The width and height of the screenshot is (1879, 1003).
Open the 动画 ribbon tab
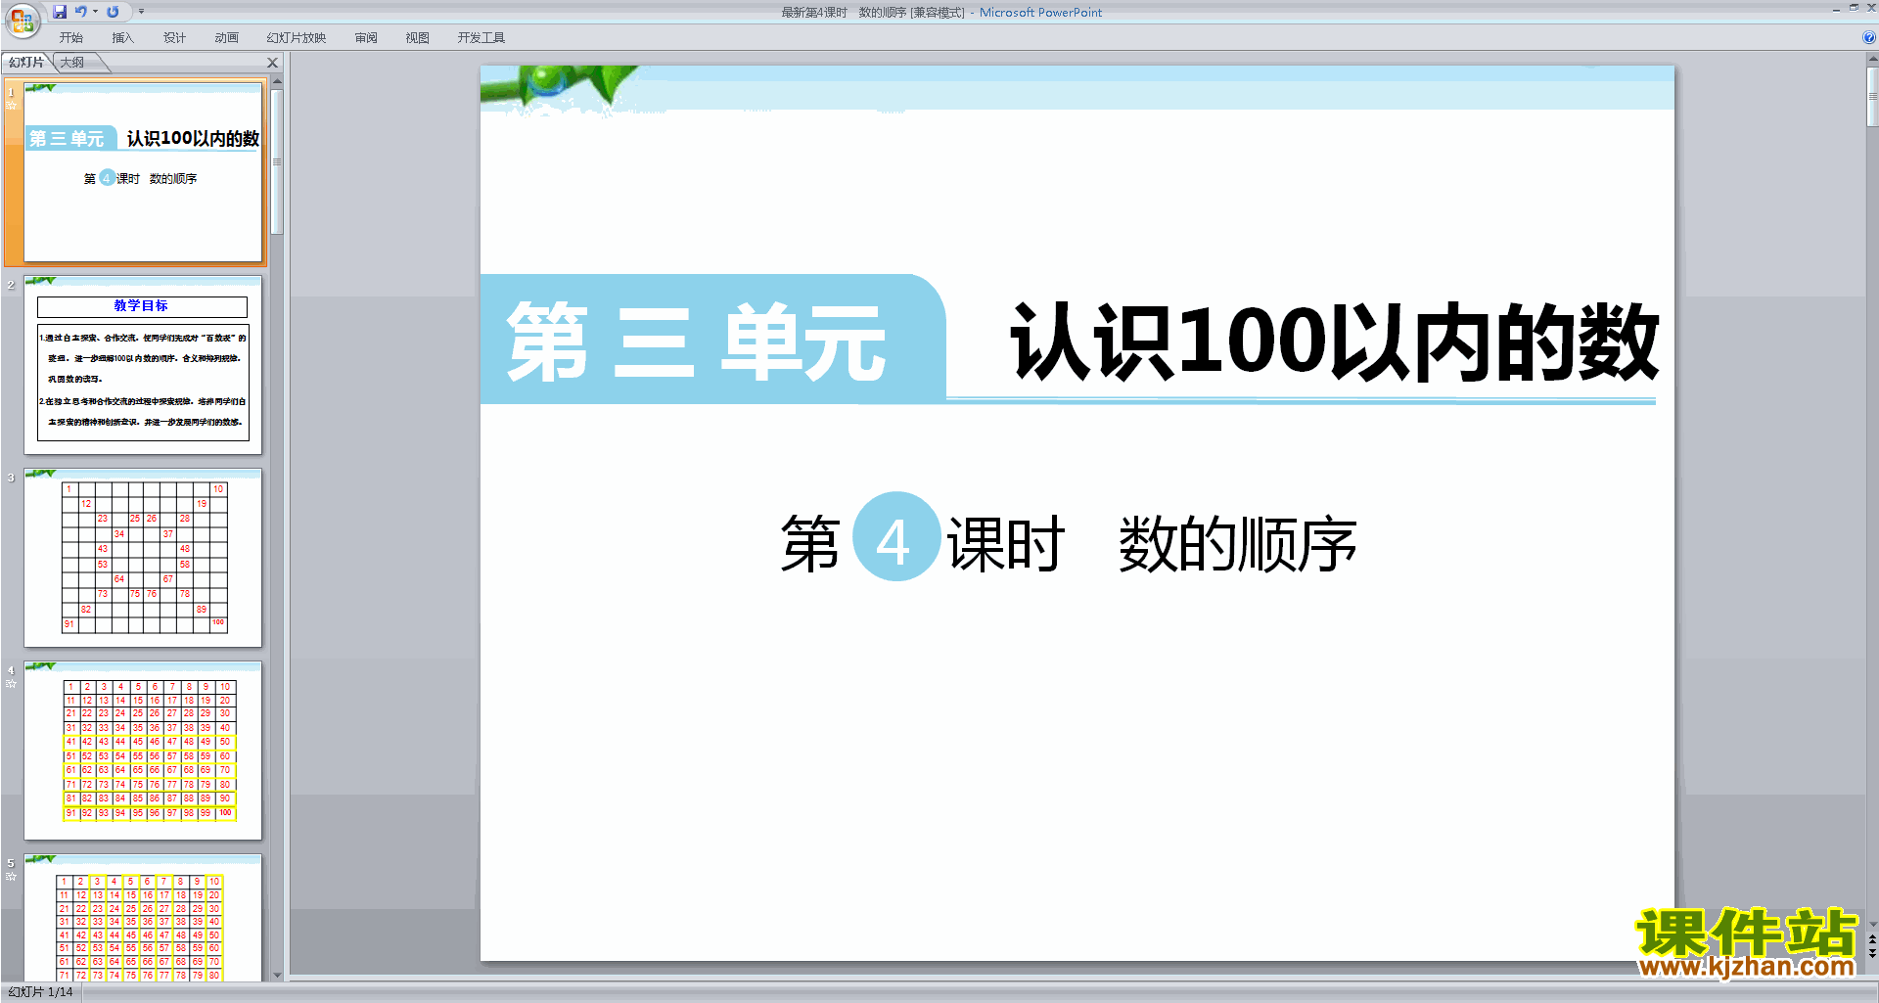226,38
